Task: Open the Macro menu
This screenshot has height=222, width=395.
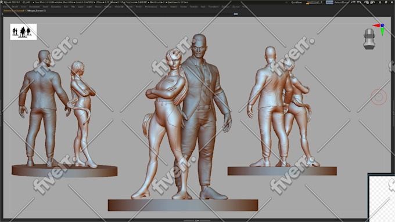Action: click(98, 7)
